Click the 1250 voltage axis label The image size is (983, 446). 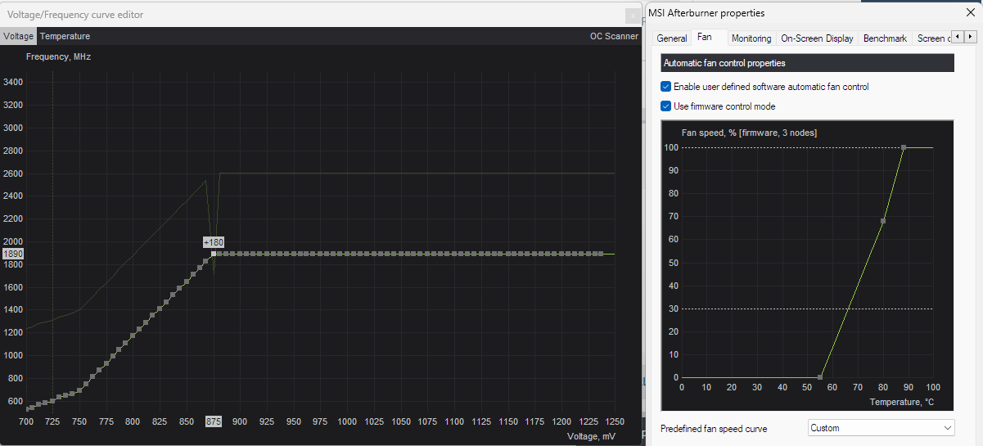click(614, 421)
